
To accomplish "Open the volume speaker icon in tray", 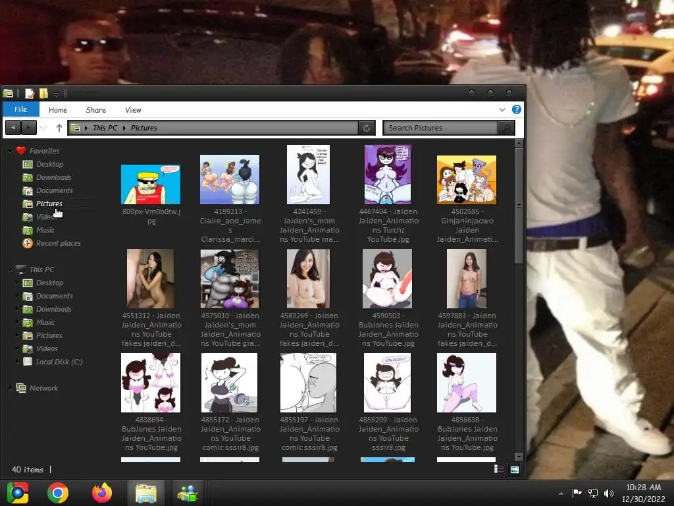I will 609,493.
